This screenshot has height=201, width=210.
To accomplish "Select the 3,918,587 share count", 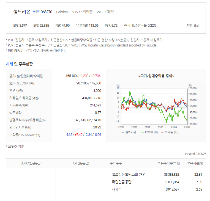I will (x=172, y=189).
